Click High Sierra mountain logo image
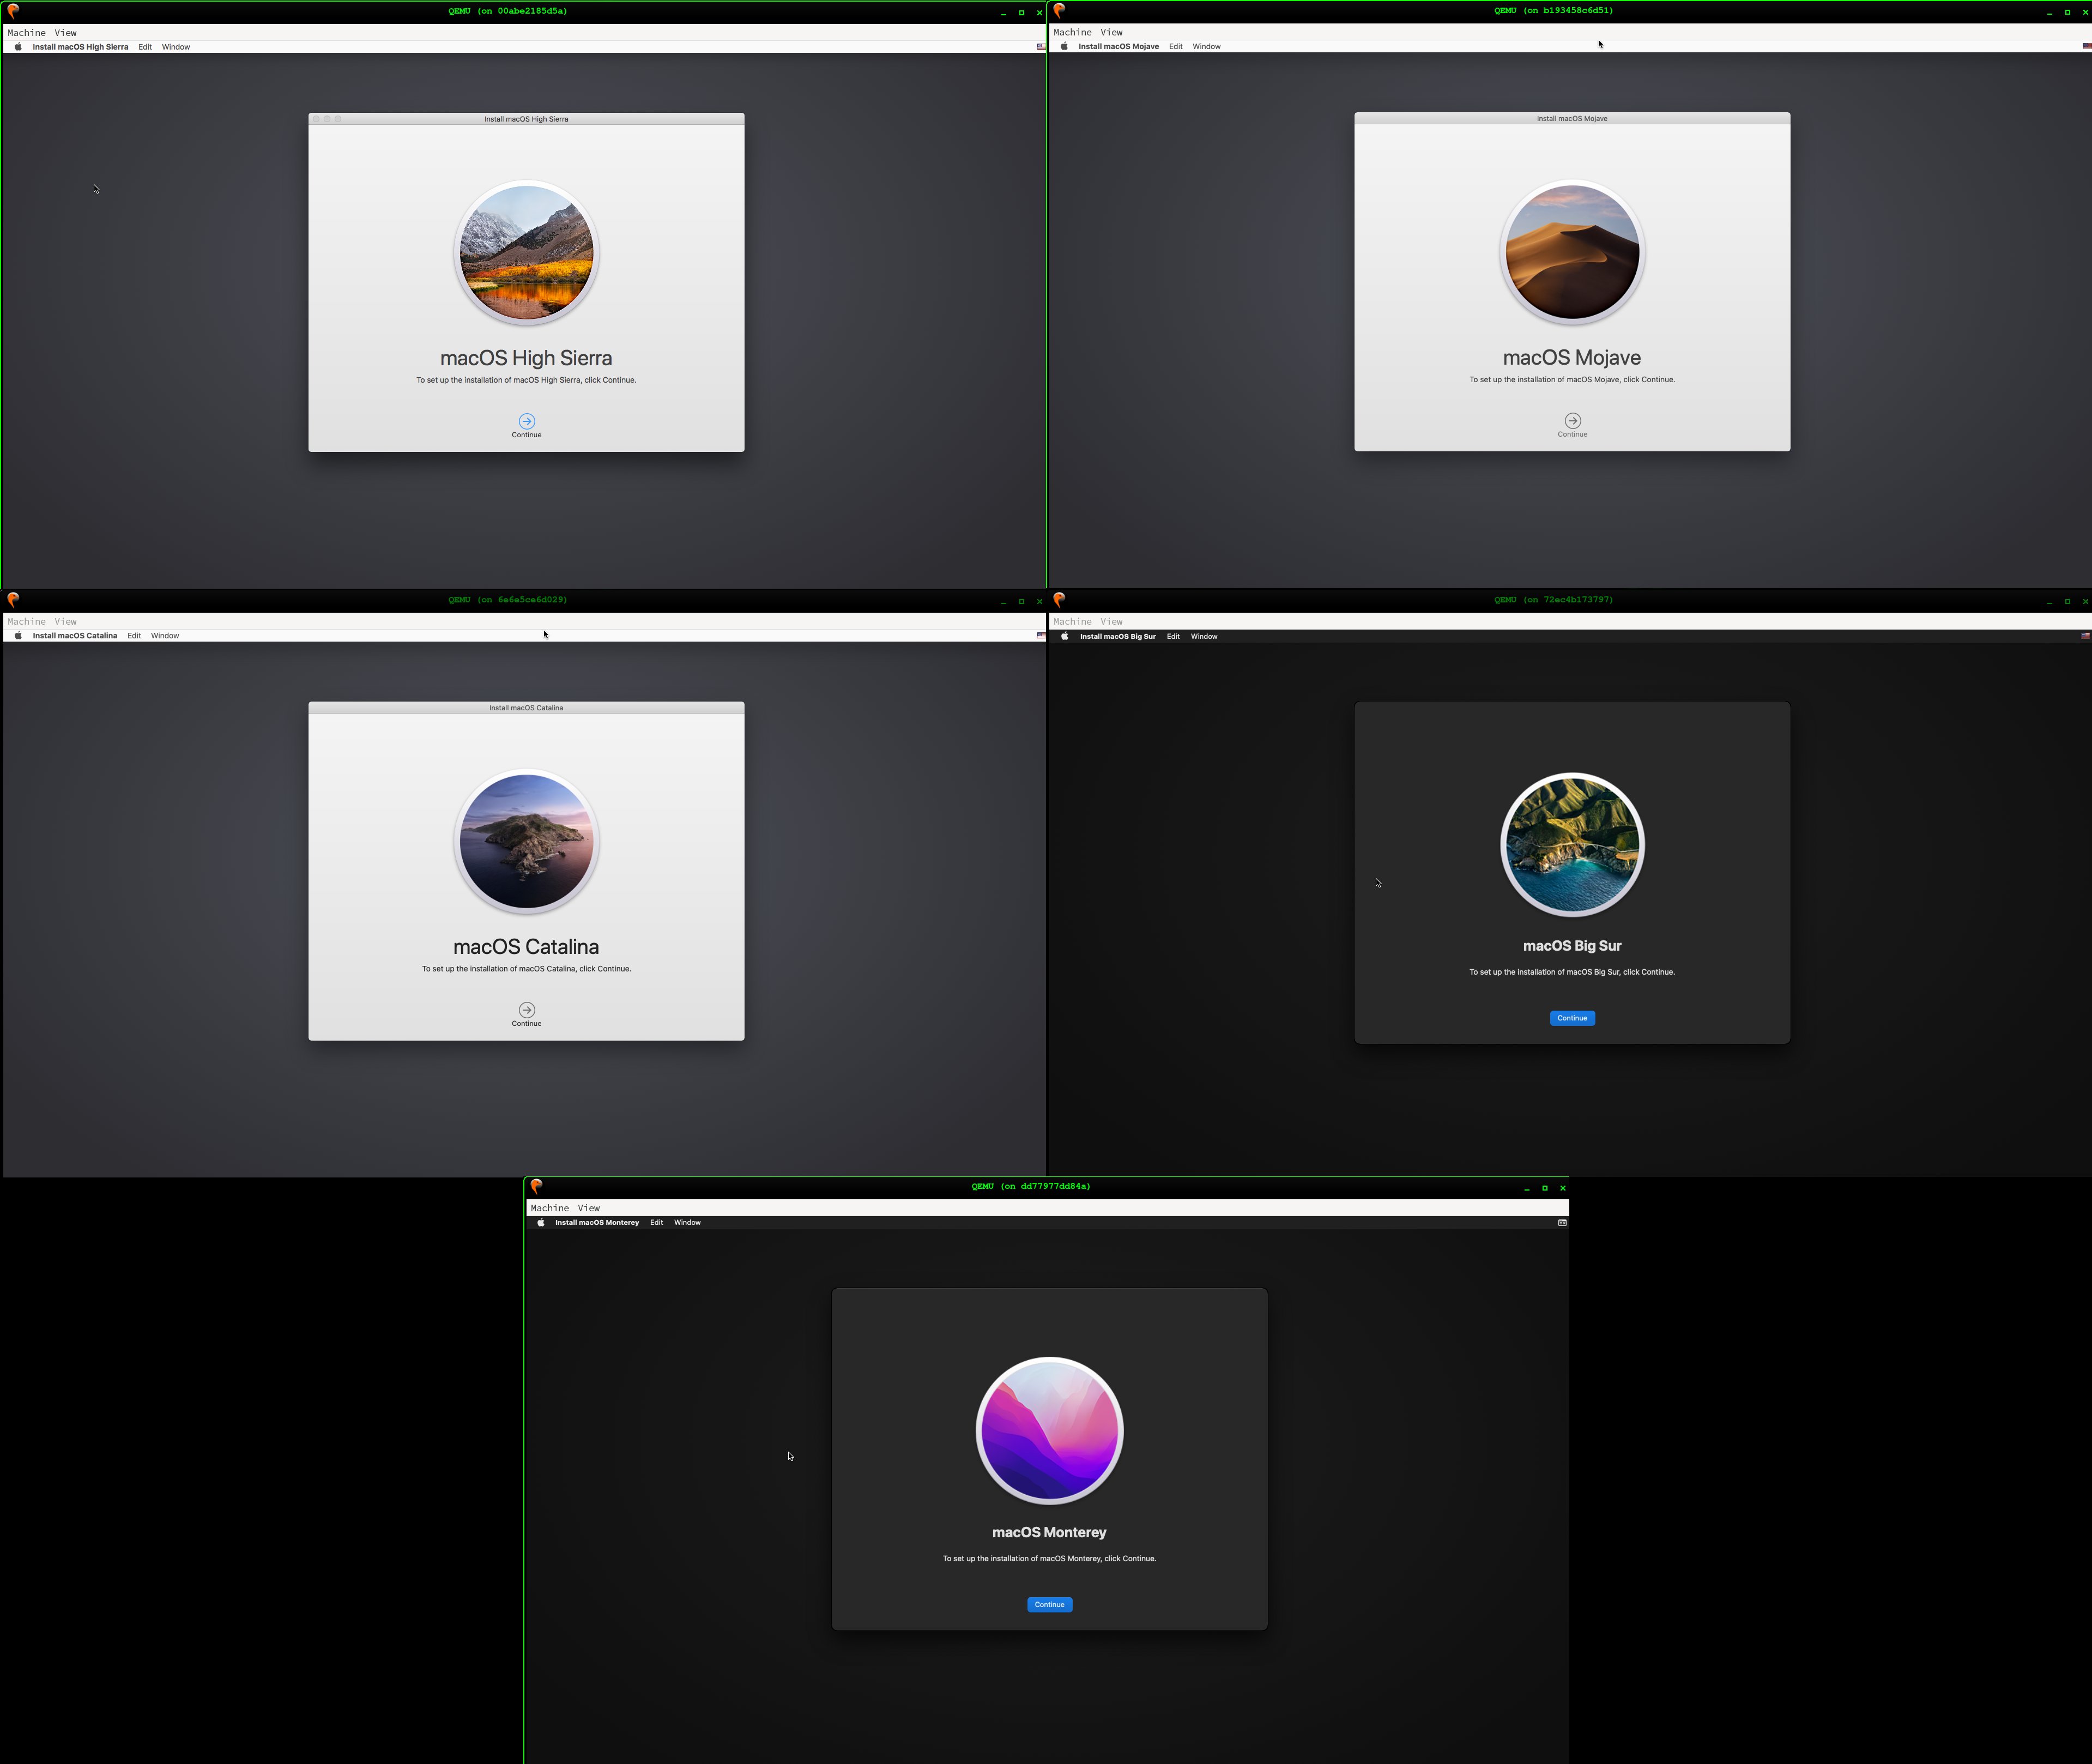The width and height of the screenshot is (2092, 1764). 527,253
